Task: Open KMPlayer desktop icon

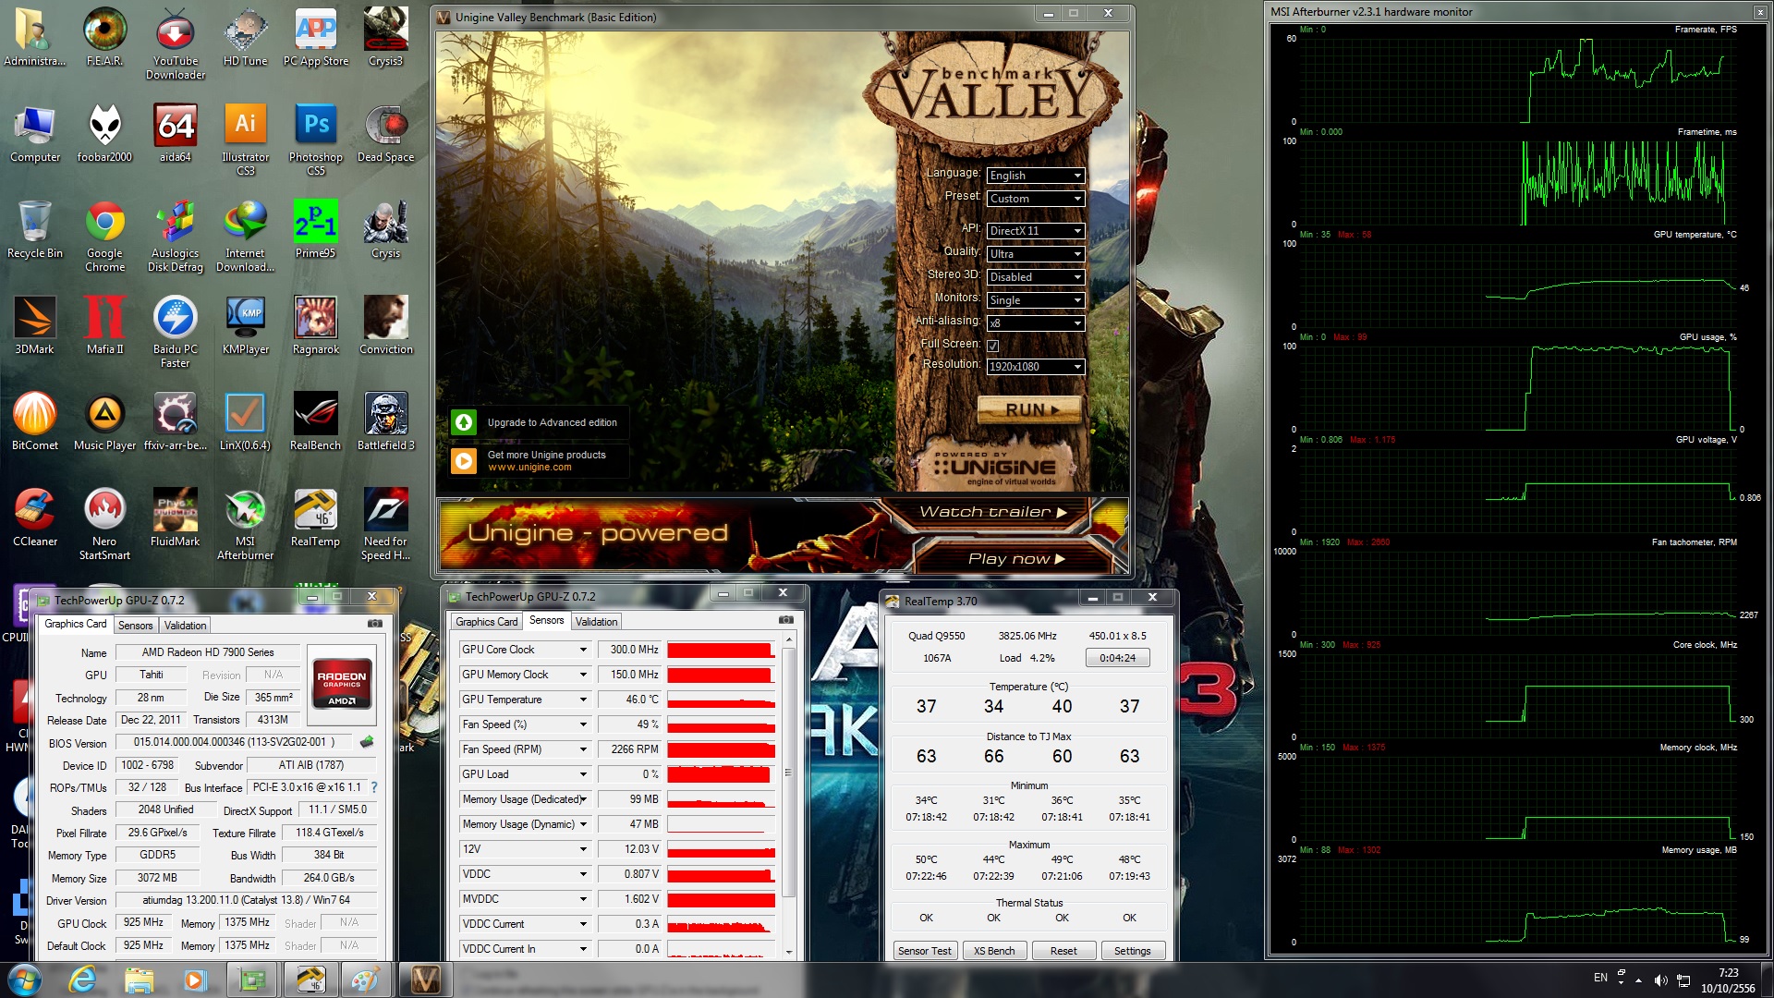Action: [x=245, y=325]
